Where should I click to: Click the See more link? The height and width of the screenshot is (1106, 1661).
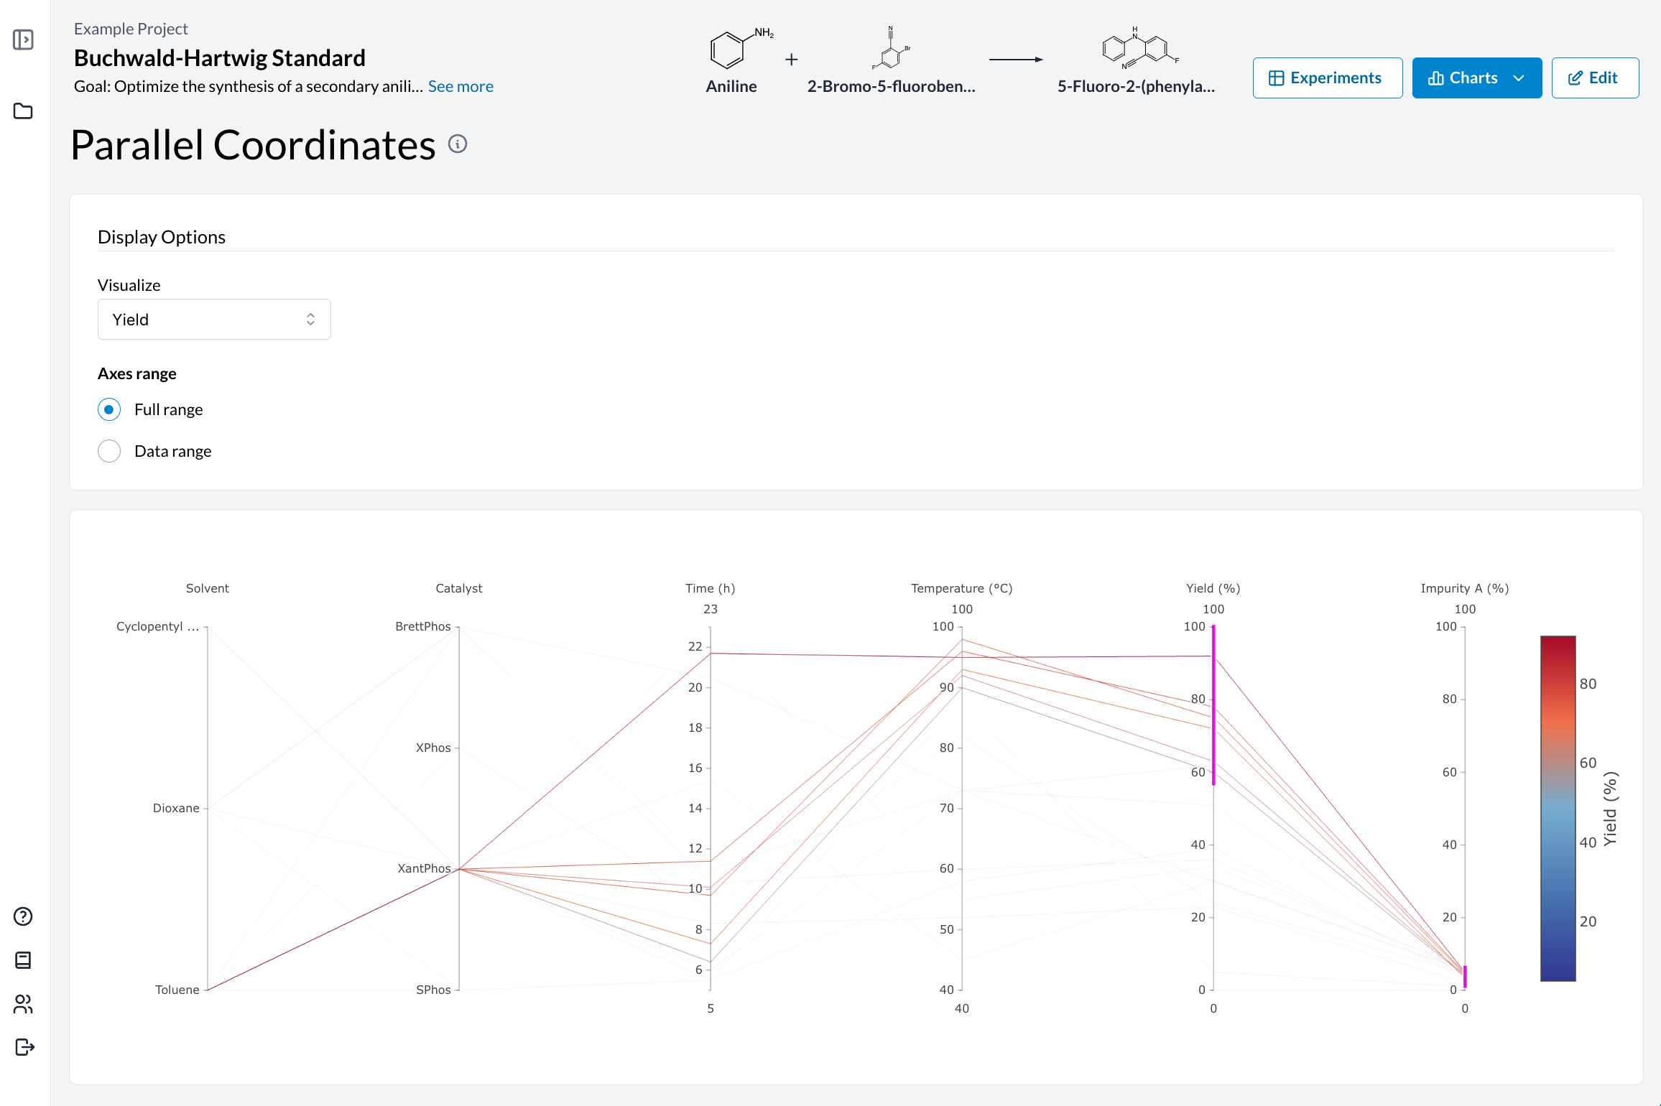[461, 86]
